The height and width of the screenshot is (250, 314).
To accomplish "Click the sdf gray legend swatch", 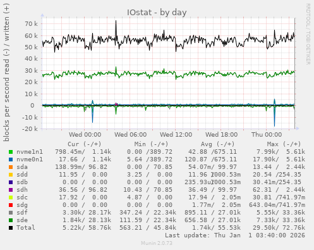I will pyautogui.click(x=11, y=213).
